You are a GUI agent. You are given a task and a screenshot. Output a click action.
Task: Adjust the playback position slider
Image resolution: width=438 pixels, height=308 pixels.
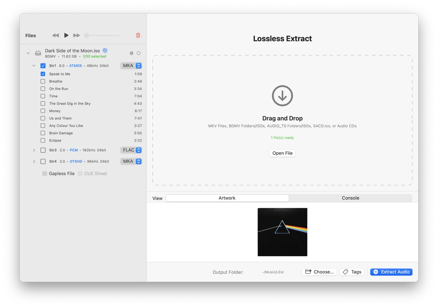coord(102,35)
